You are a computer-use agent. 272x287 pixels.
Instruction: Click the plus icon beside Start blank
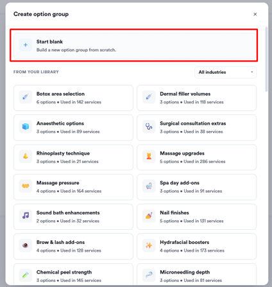26,45
